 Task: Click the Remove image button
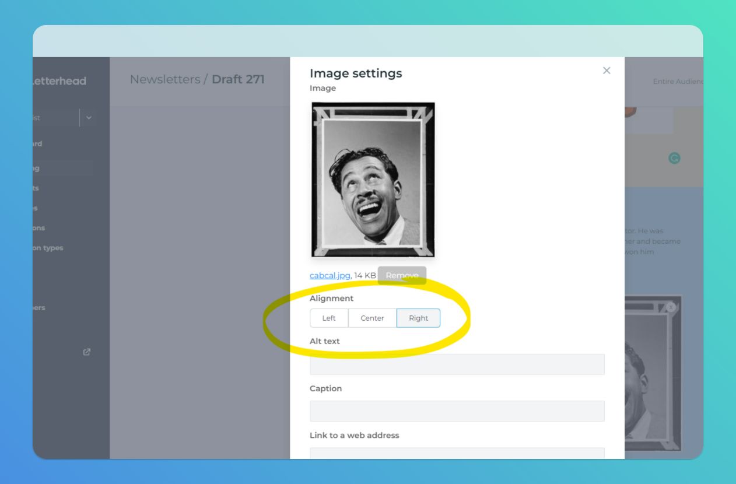(x=402, y=275)
